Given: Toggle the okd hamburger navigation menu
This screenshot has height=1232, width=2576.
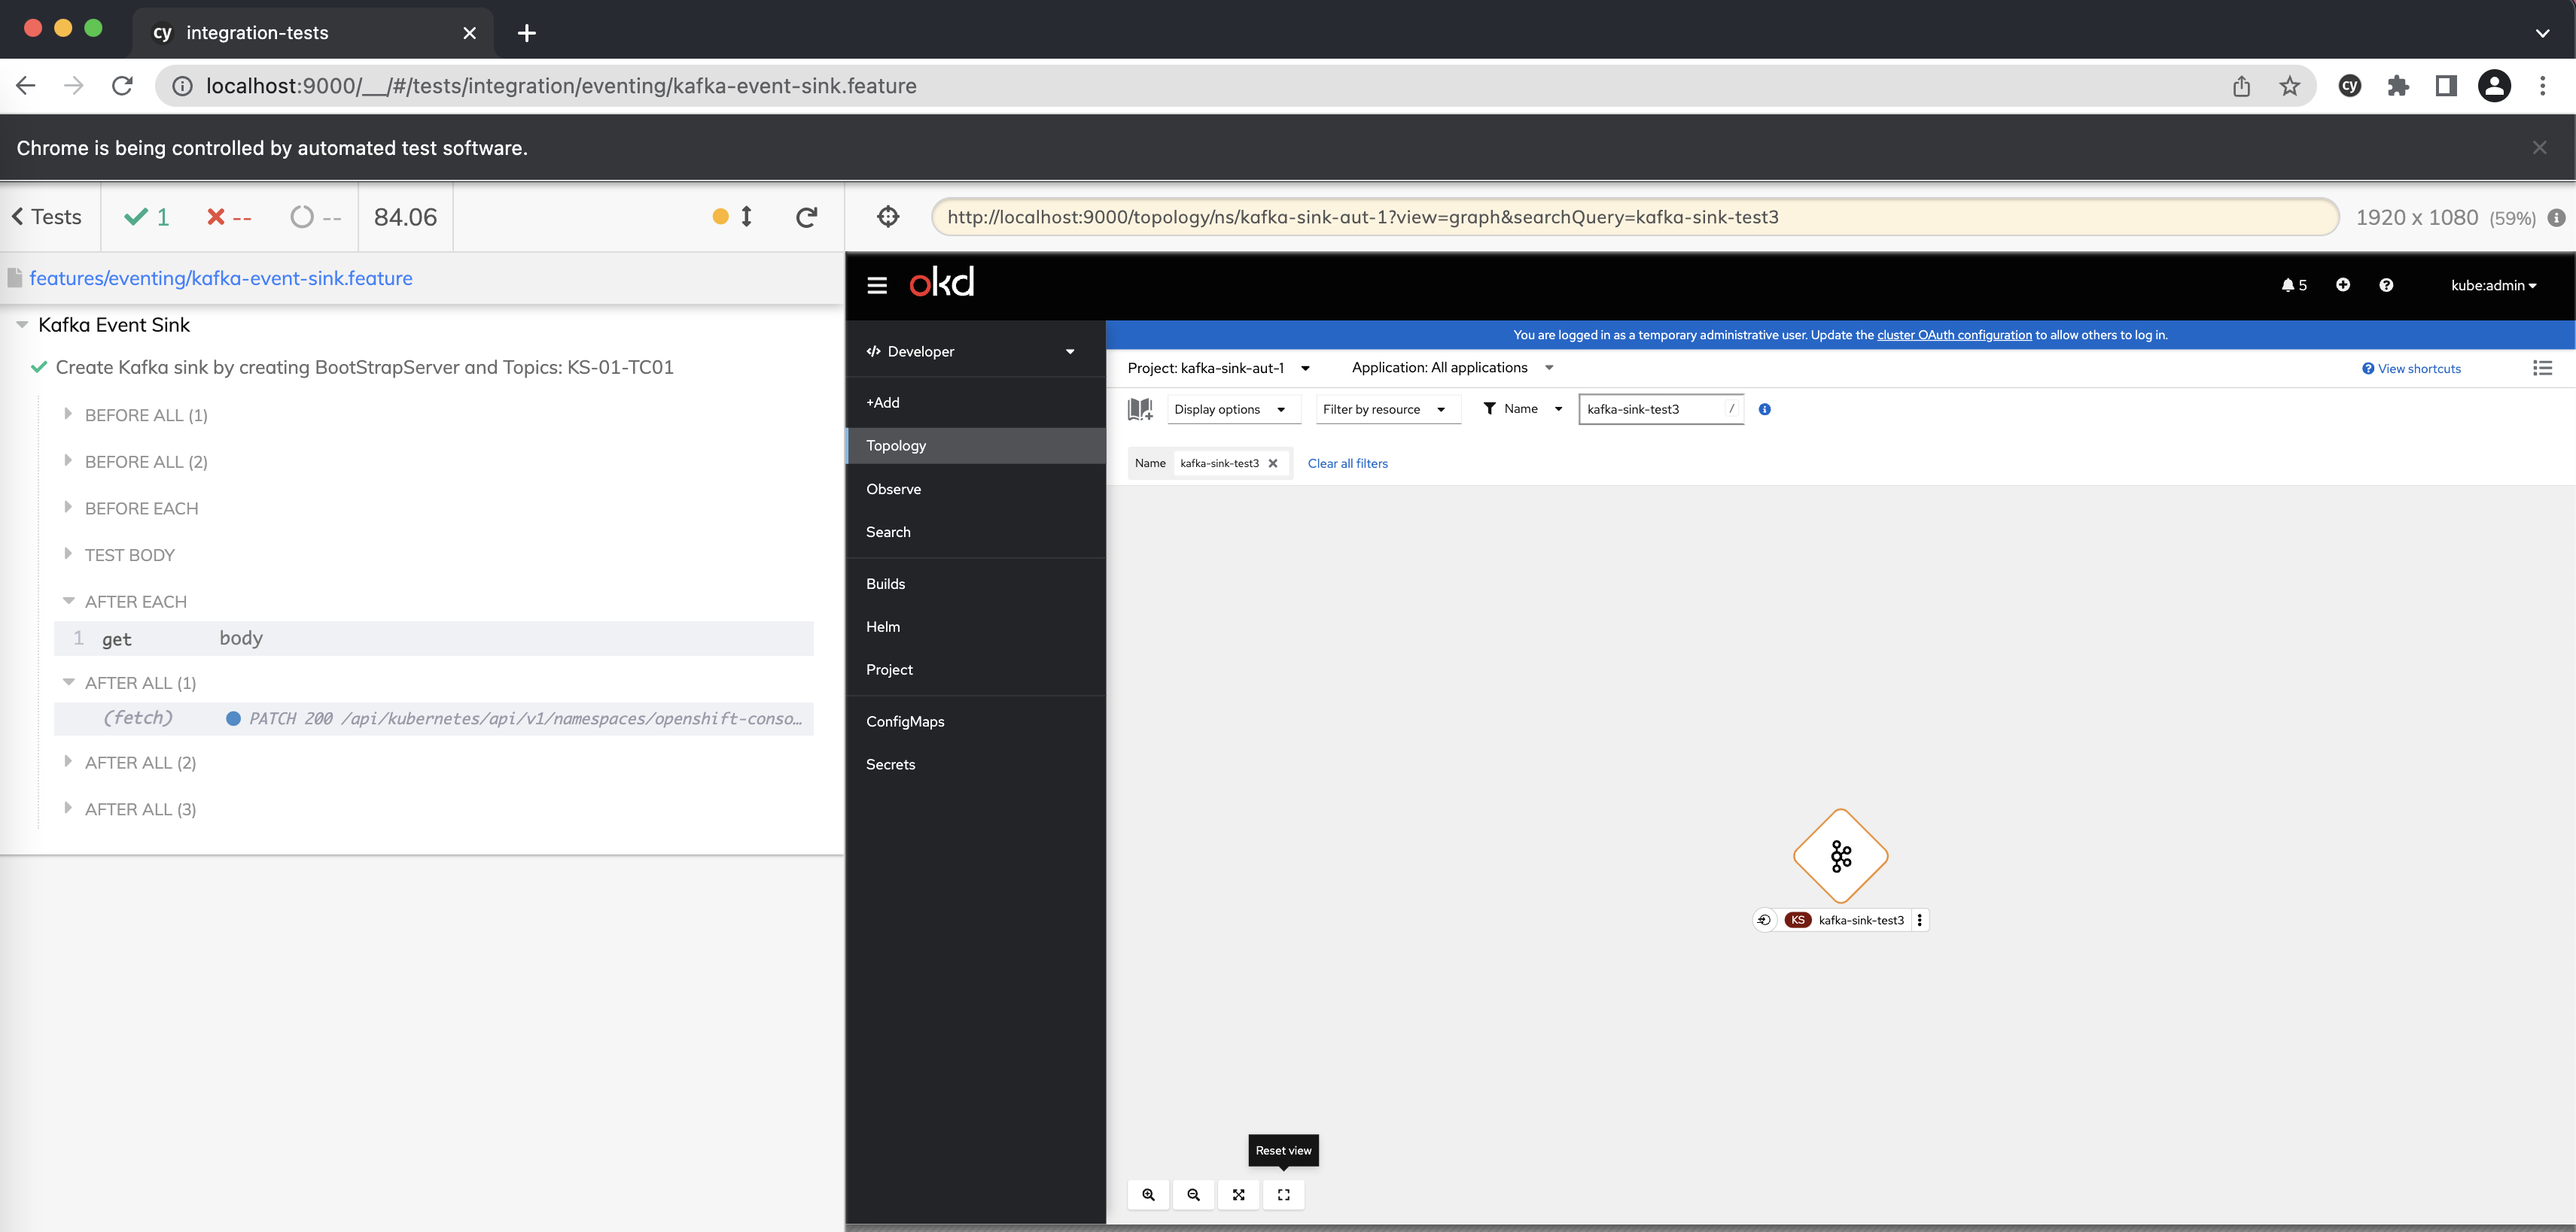Looking at the screenshot, I should [877, 285].
